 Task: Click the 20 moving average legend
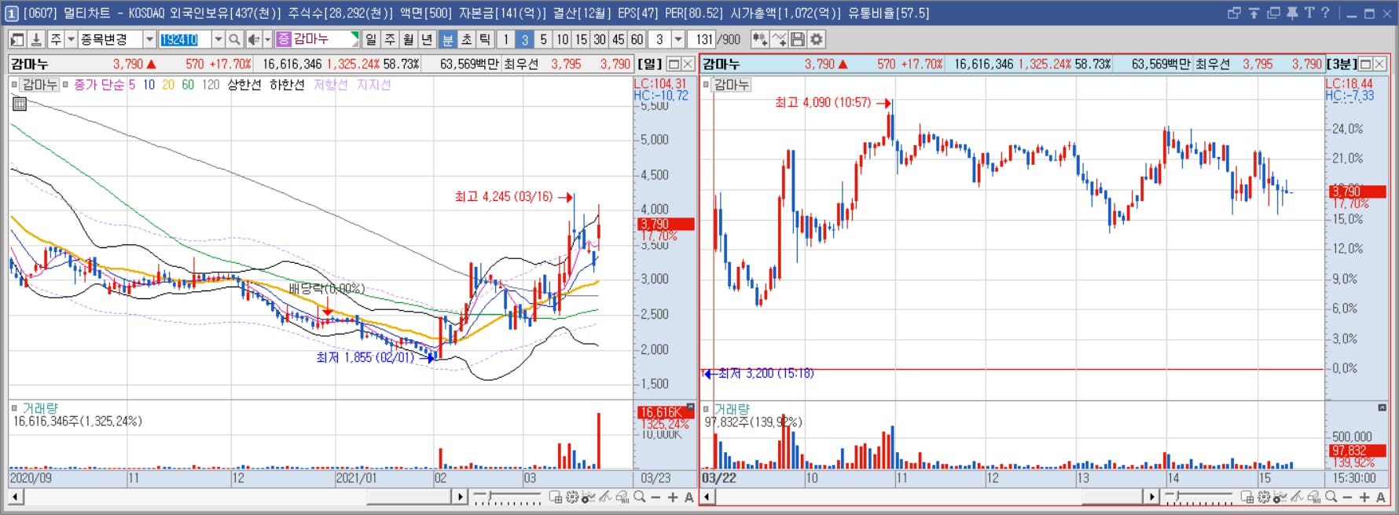pos(168,85)
